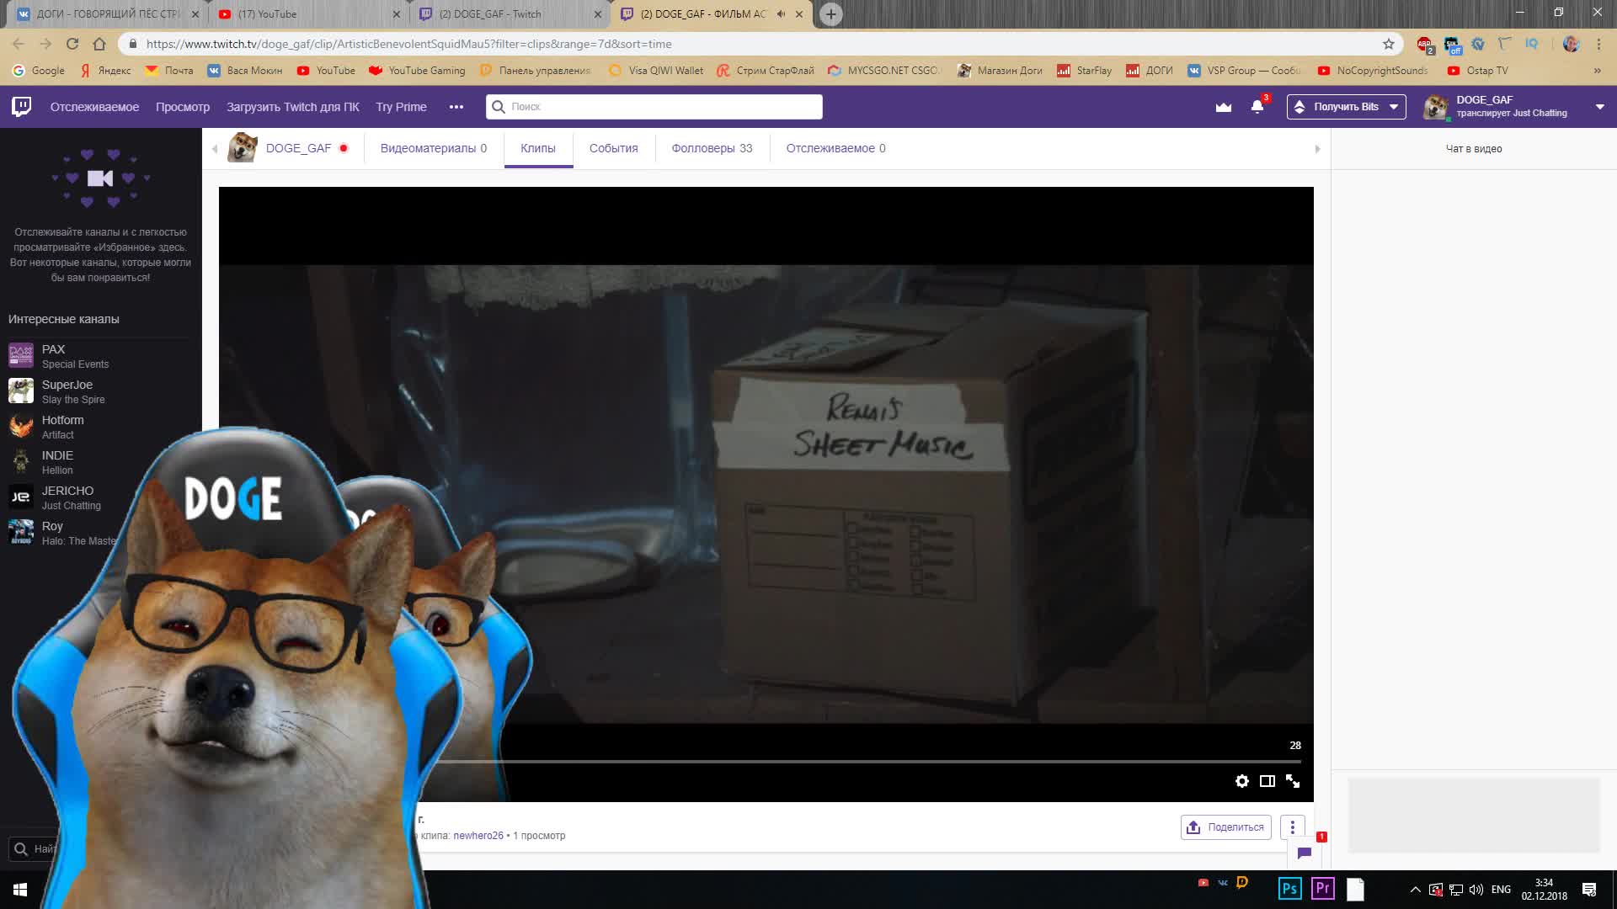Open the notifications bell in Twitch header

tap(1257, 107)
